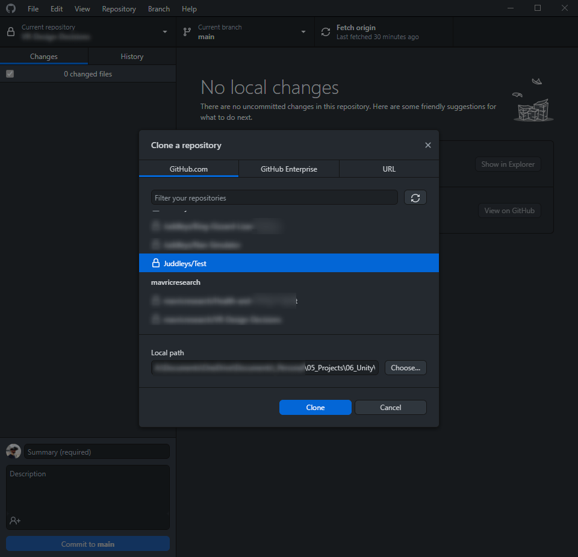The height and width of the screenshot is (557, 578).
Task: Click the Filter your repositories field
Action: click(274, 198)
